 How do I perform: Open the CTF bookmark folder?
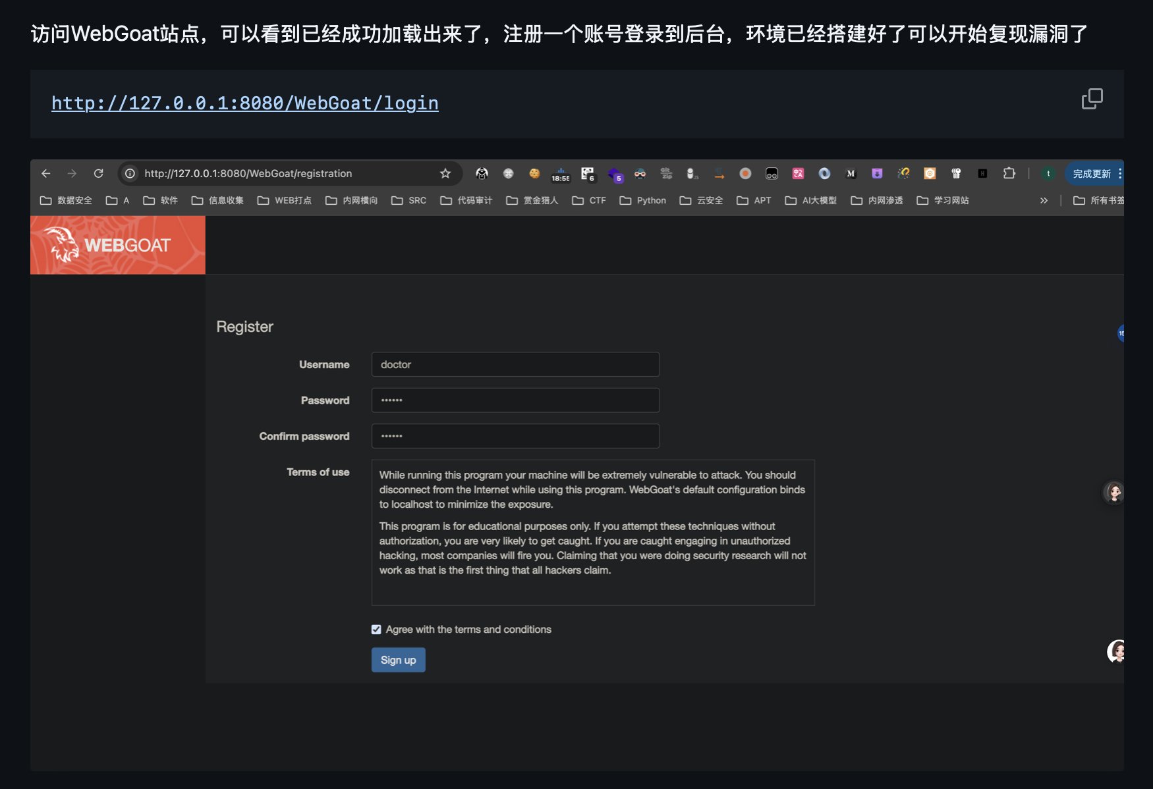click(x=589, y=200)
